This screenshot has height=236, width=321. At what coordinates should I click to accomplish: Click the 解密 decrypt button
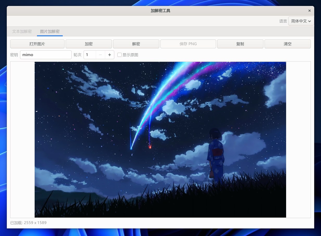(x=136, y=44)
